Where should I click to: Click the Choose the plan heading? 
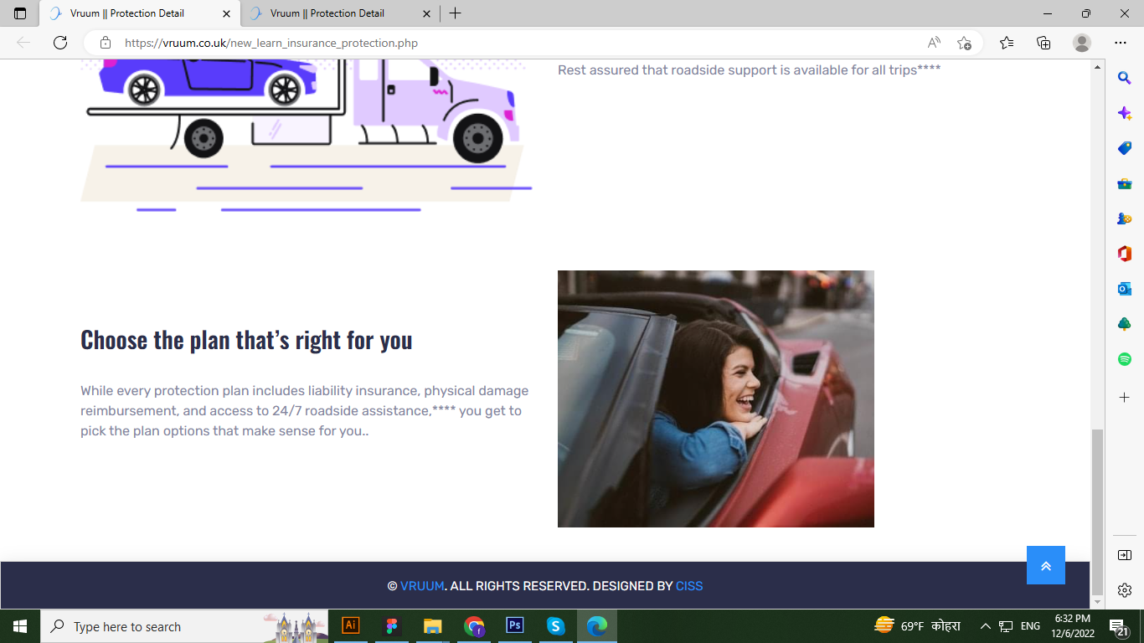tap(246, 340)
